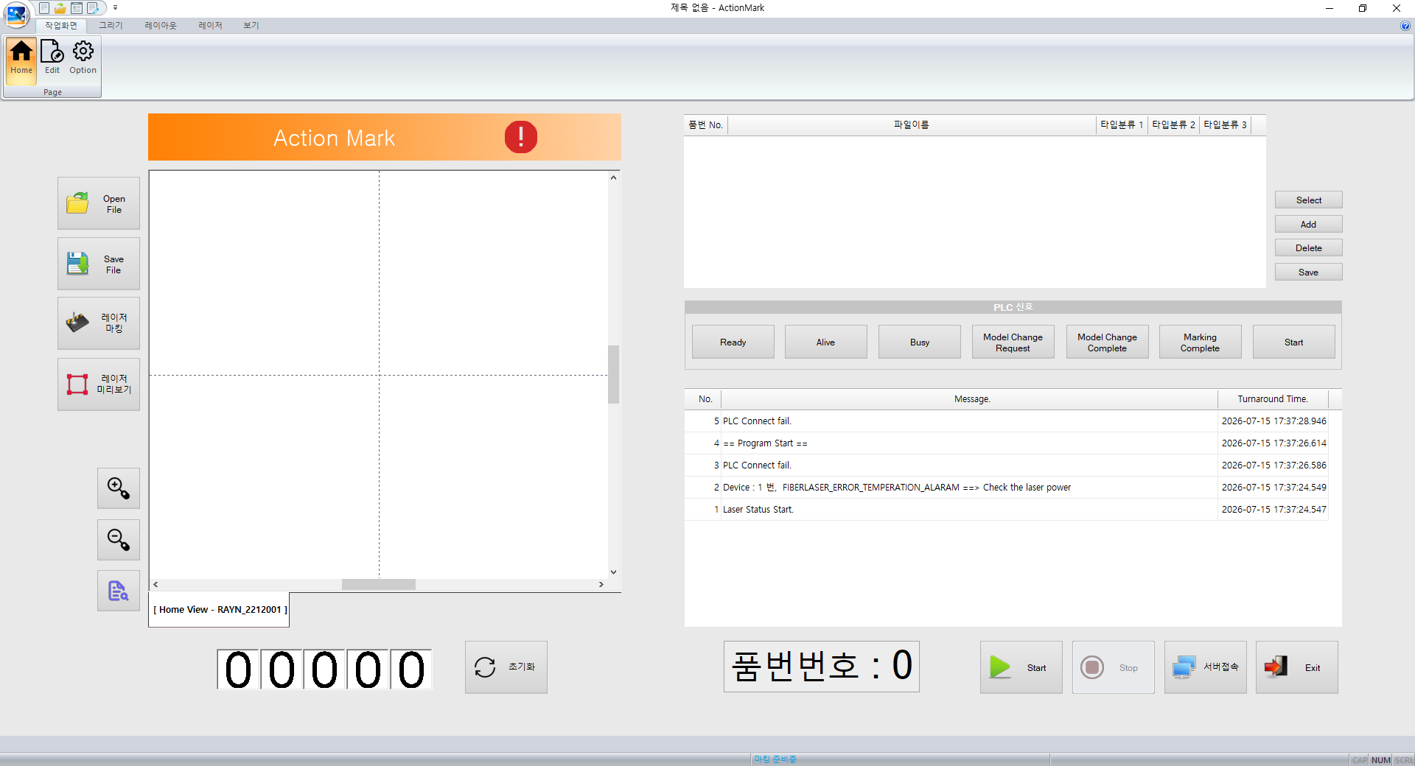Click the 타입분류 1 column header
The image size is (1415, 766).
1122,125
